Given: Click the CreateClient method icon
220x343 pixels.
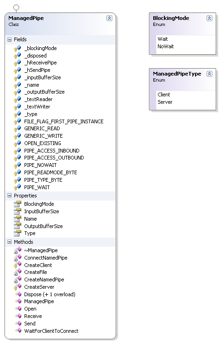Looking at the screenshot, I should (18, 265).
